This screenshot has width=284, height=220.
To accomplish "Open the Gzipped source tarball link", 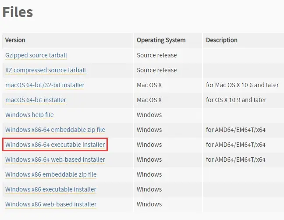I will pyautogui.click(x=36, y=55).
